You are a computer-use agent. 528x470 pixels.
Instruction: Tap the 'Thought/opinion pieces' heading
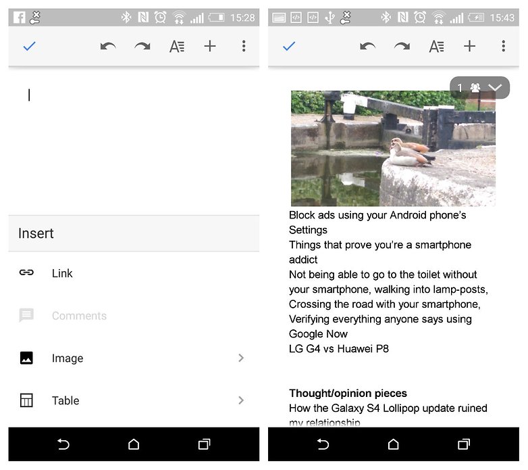pos(348,393)
